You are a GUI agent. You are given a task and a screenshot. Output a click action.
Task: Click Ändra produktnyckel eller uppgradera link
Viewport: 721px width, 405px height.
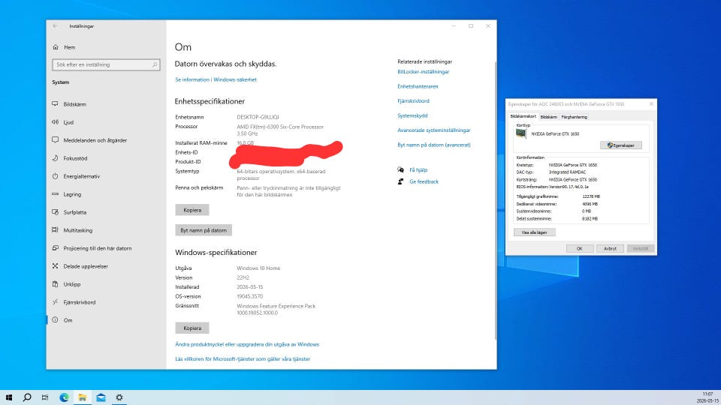click(x=247, y=344)
